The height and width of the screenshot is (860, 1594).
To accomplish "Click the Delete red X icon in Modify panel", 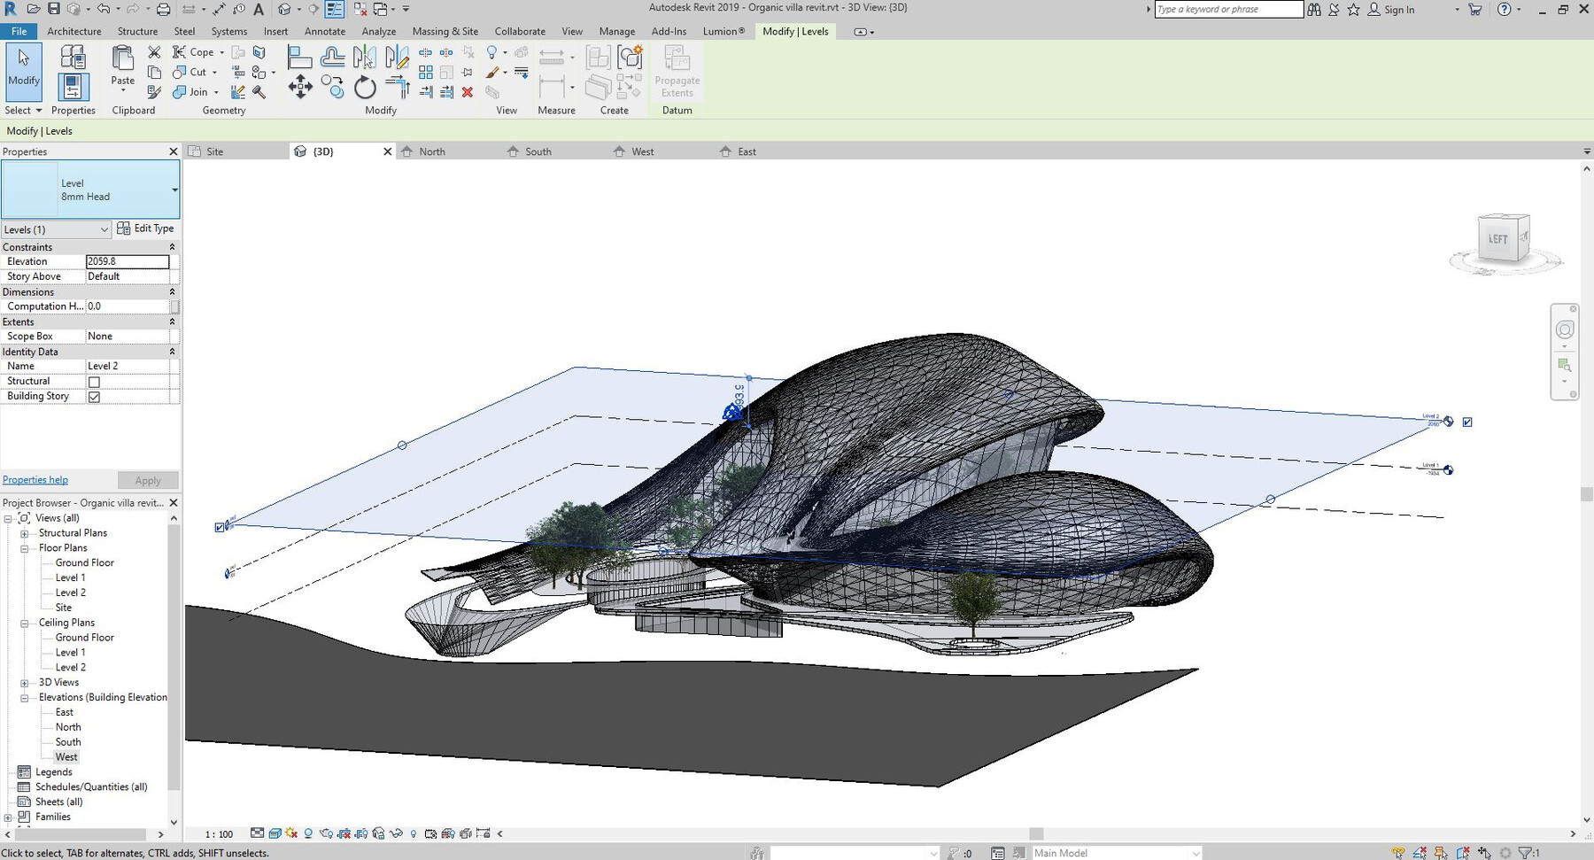I will (x=467, y=94).
